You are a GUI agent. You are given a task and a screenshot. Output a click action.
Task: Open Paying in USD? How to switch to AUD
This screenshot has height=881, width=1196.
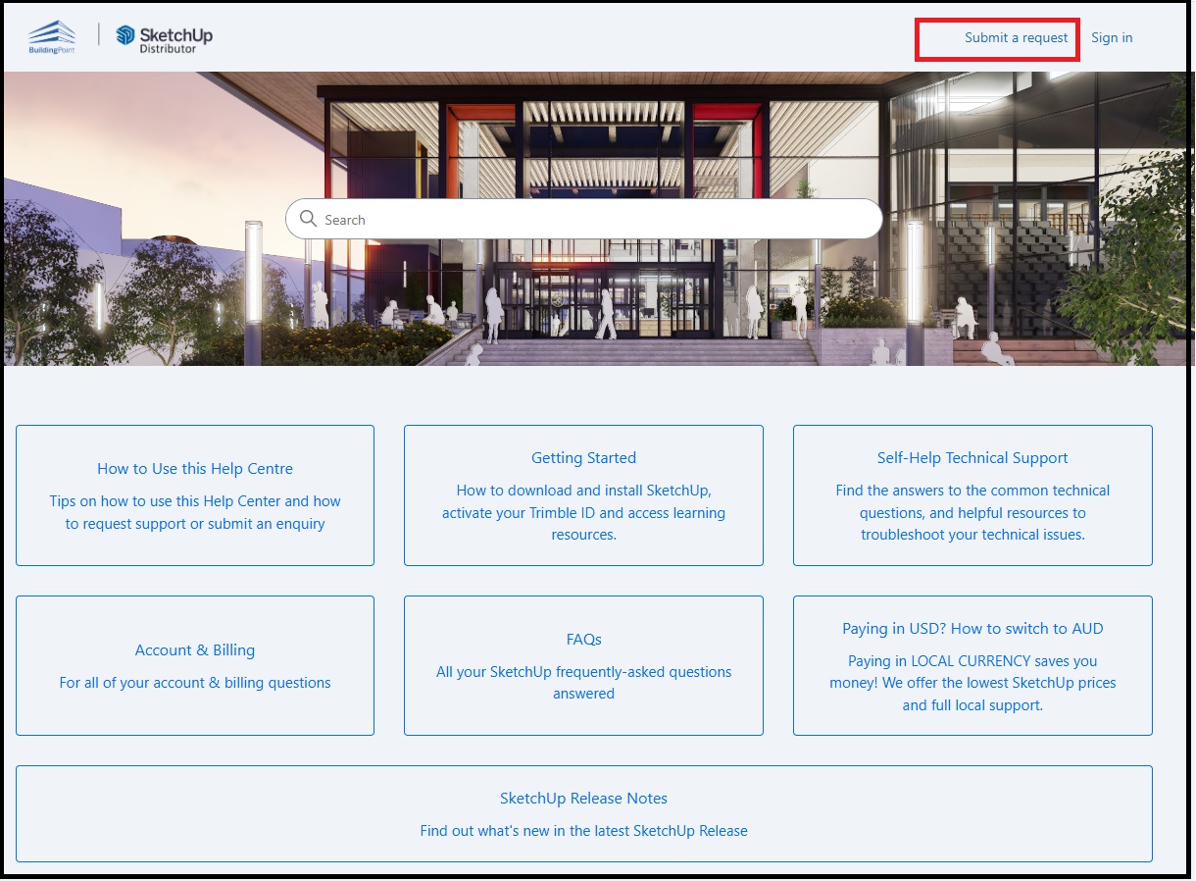(972, 629)
